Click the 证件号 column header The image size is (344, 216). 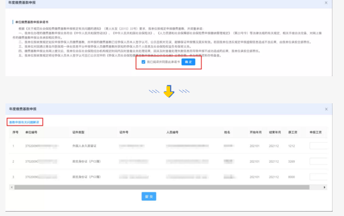[124, 132]
